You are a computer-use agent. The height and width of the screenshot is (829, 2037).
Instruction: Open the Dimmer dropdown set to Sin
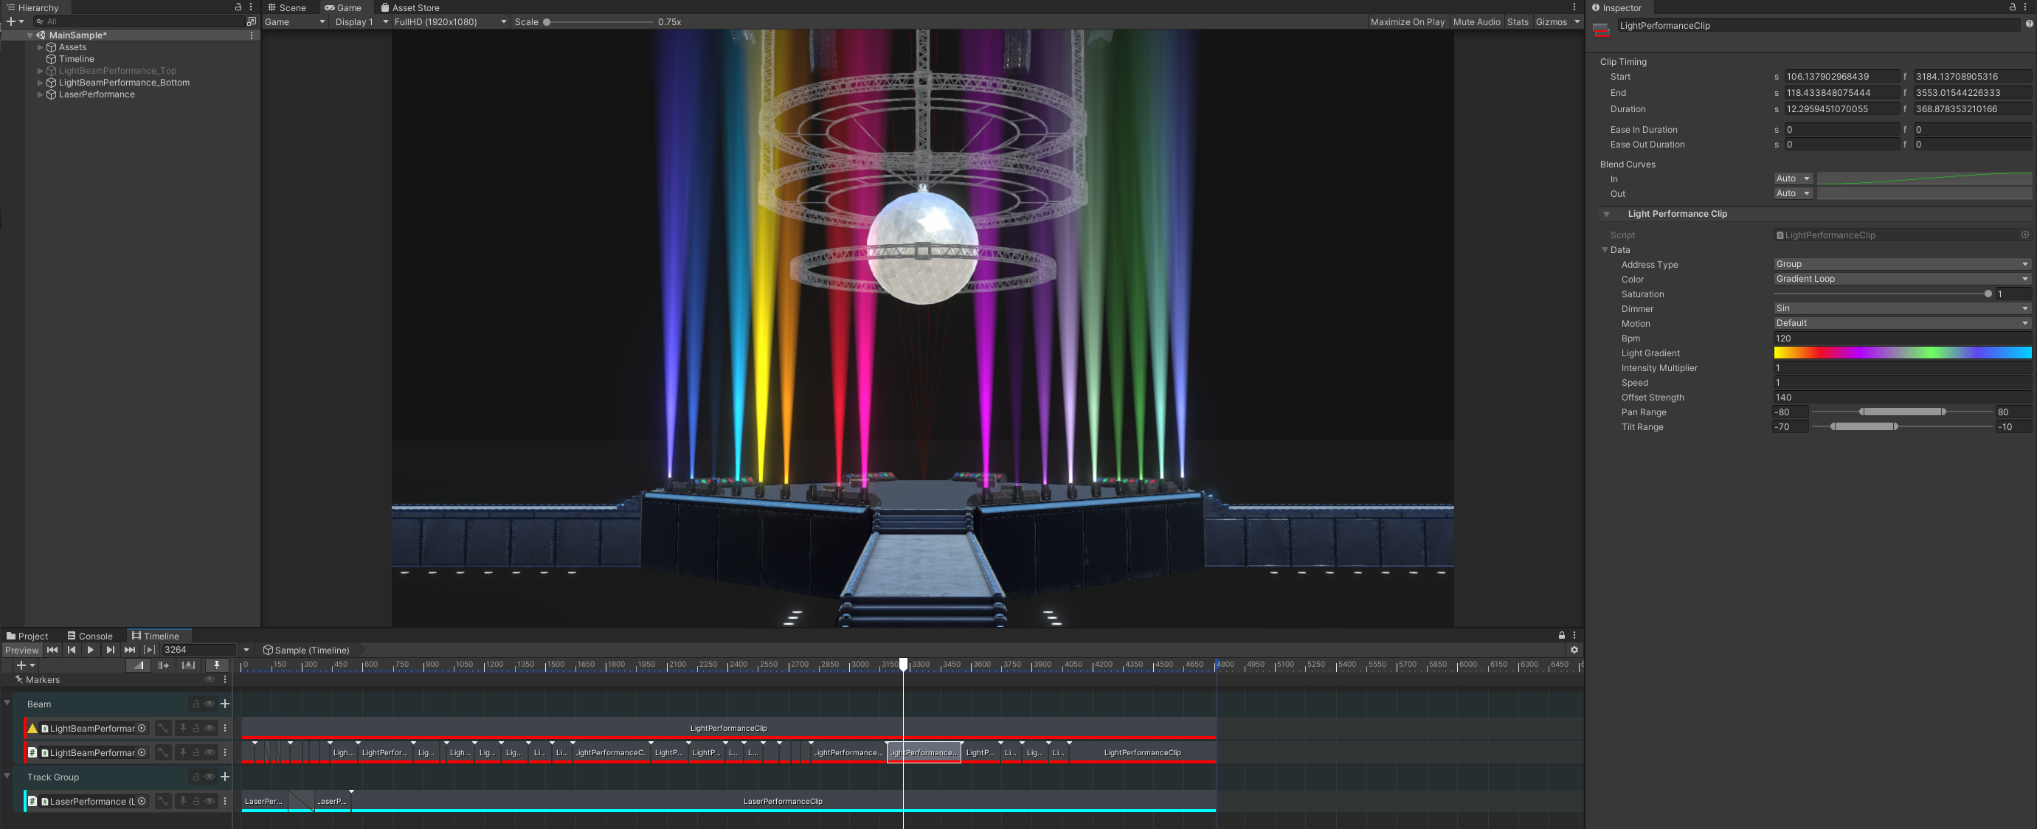[1901, 308]
